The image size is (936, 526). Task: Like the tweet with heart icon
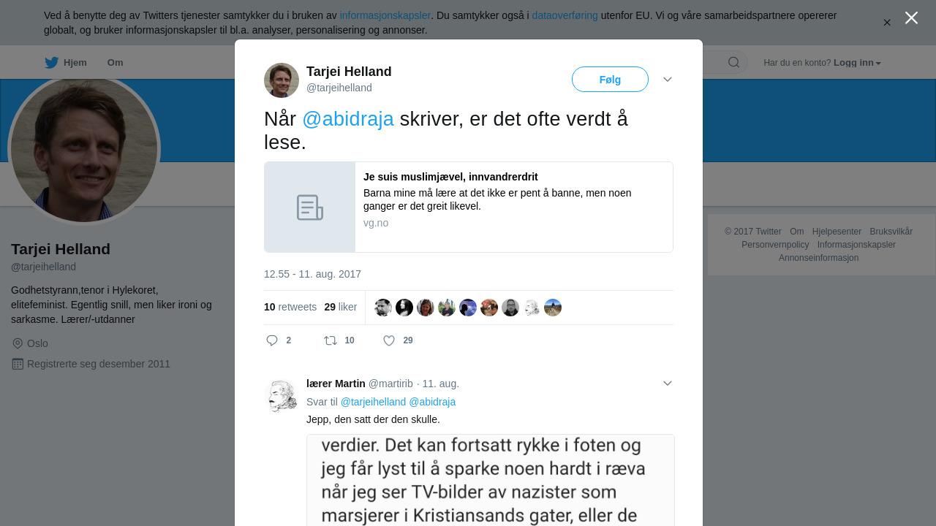click(389, 340)
